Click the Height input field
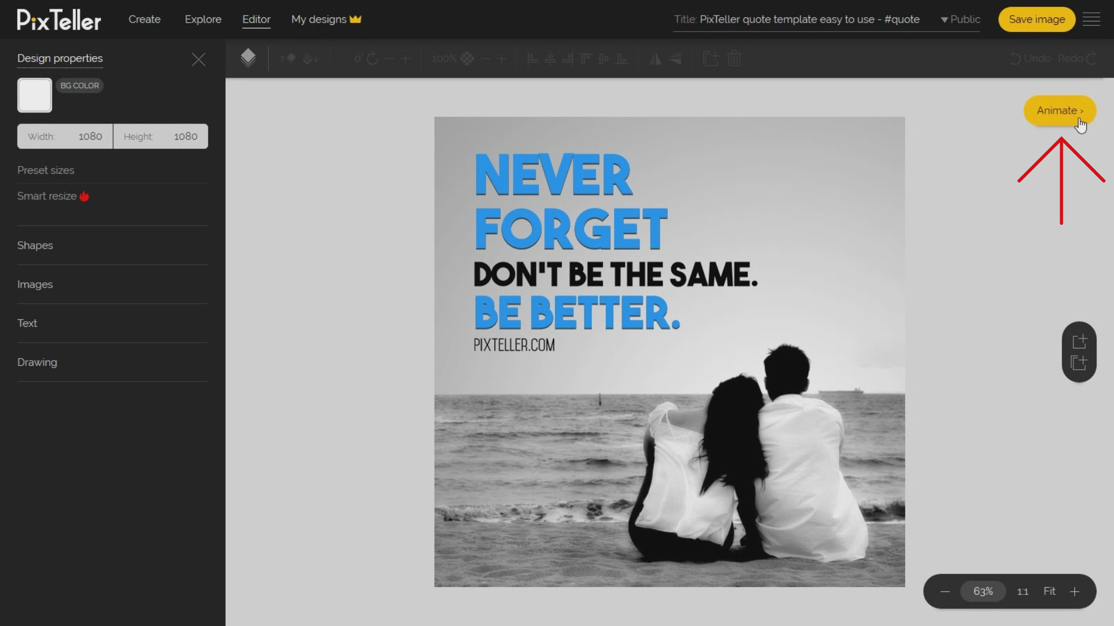This screenshot has width=1114, height=626. 161,136
